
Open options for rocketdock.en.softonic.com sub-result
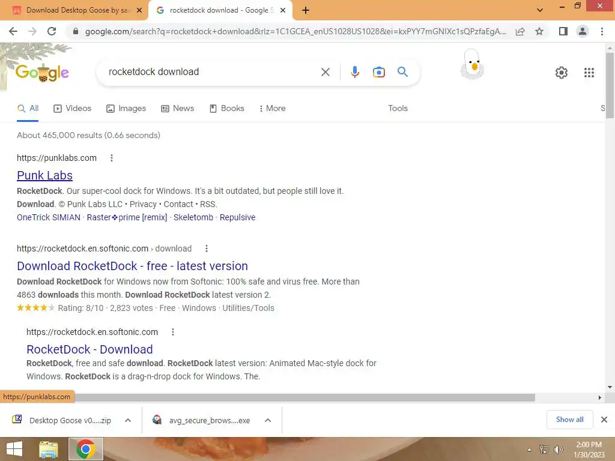tap(173, 332)
